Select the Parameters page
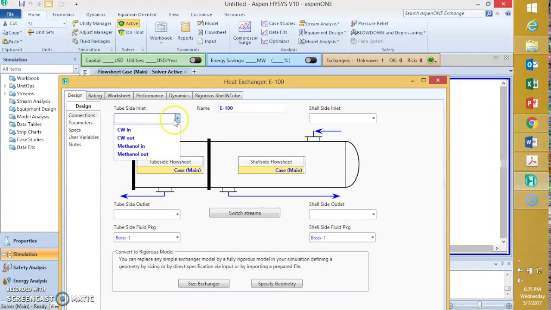Screen dimensions: 551x310 80,123
